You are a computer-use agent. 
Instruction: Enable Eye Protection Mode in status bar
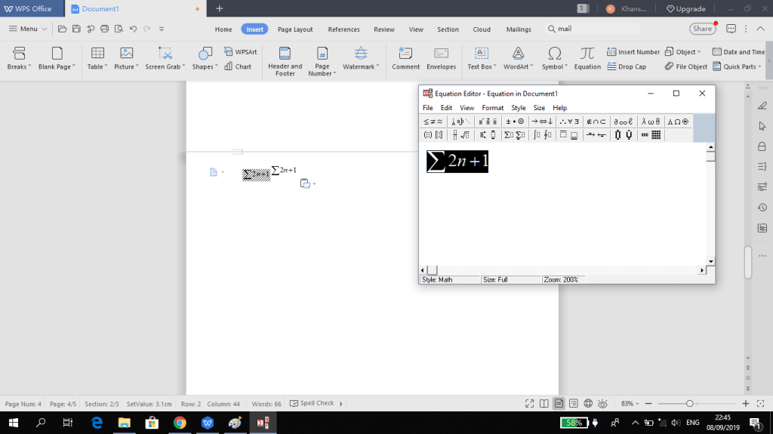(603, 404)
